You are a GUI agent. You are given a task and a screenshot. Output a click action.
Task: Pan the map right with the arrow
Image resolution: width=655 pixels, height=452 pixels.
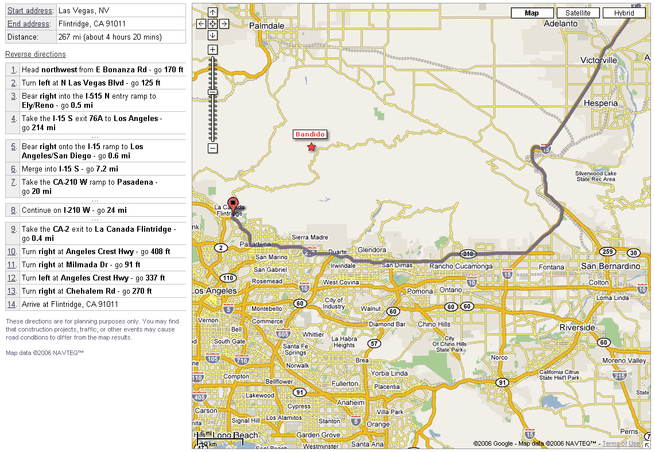[224, 24]
